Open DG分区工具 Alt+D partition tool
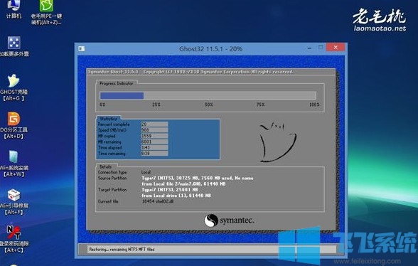 tap(14, 125)
